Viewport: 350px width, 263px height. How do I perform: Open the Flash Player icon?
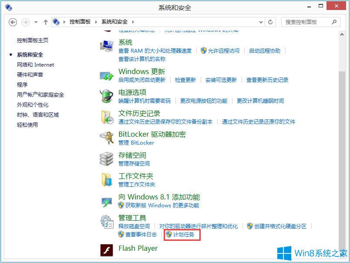(107, 250)
